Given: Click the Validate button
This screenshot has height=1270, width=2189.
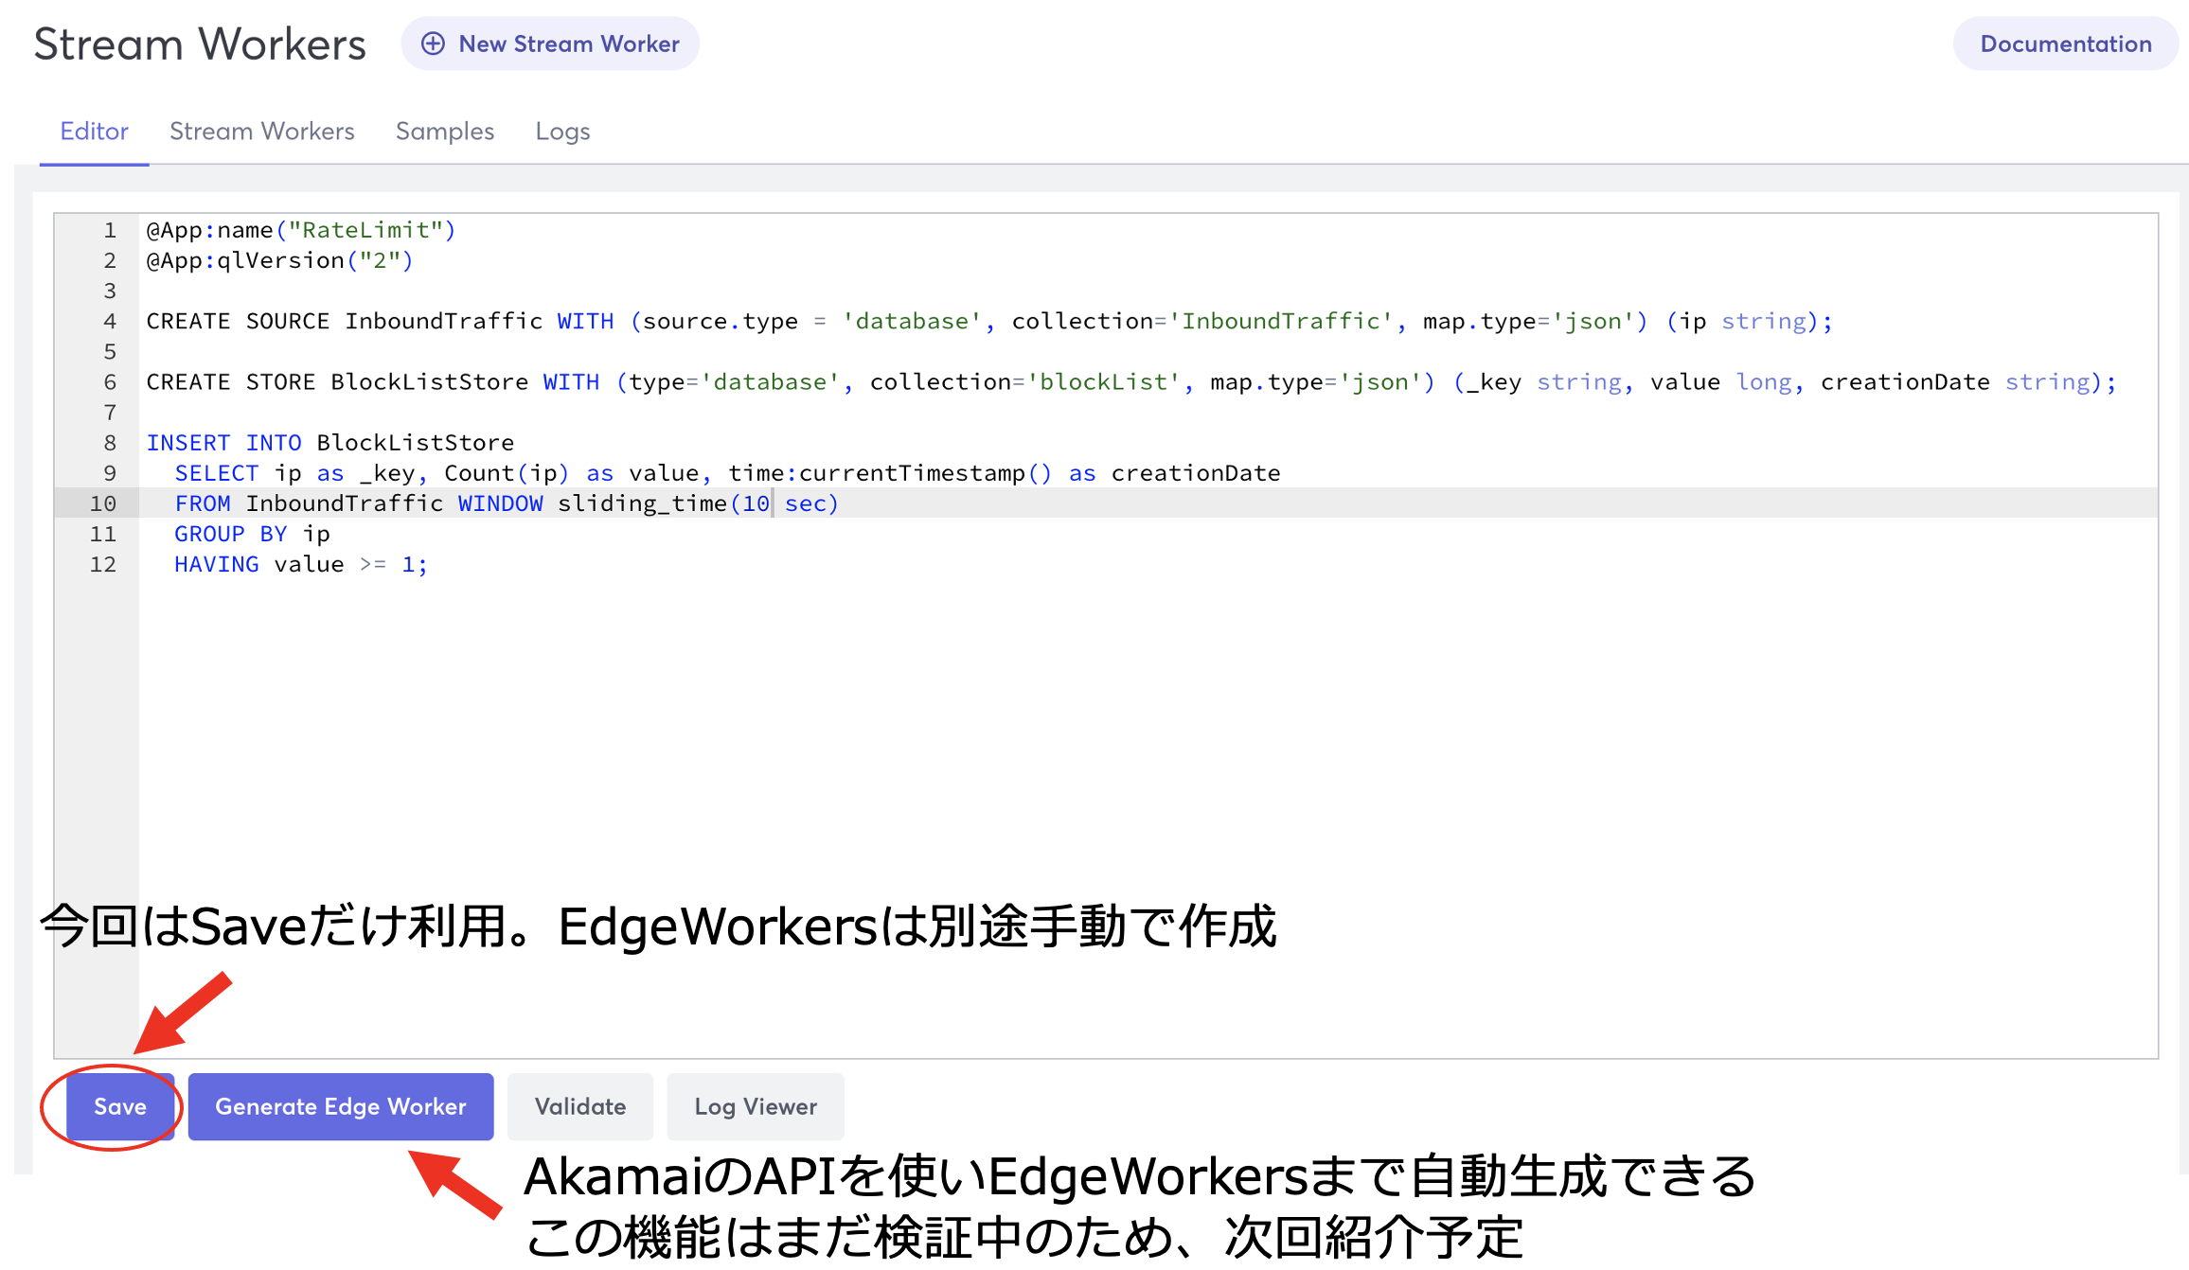Looking at the screenshot, I should [x=580, y=1106].
